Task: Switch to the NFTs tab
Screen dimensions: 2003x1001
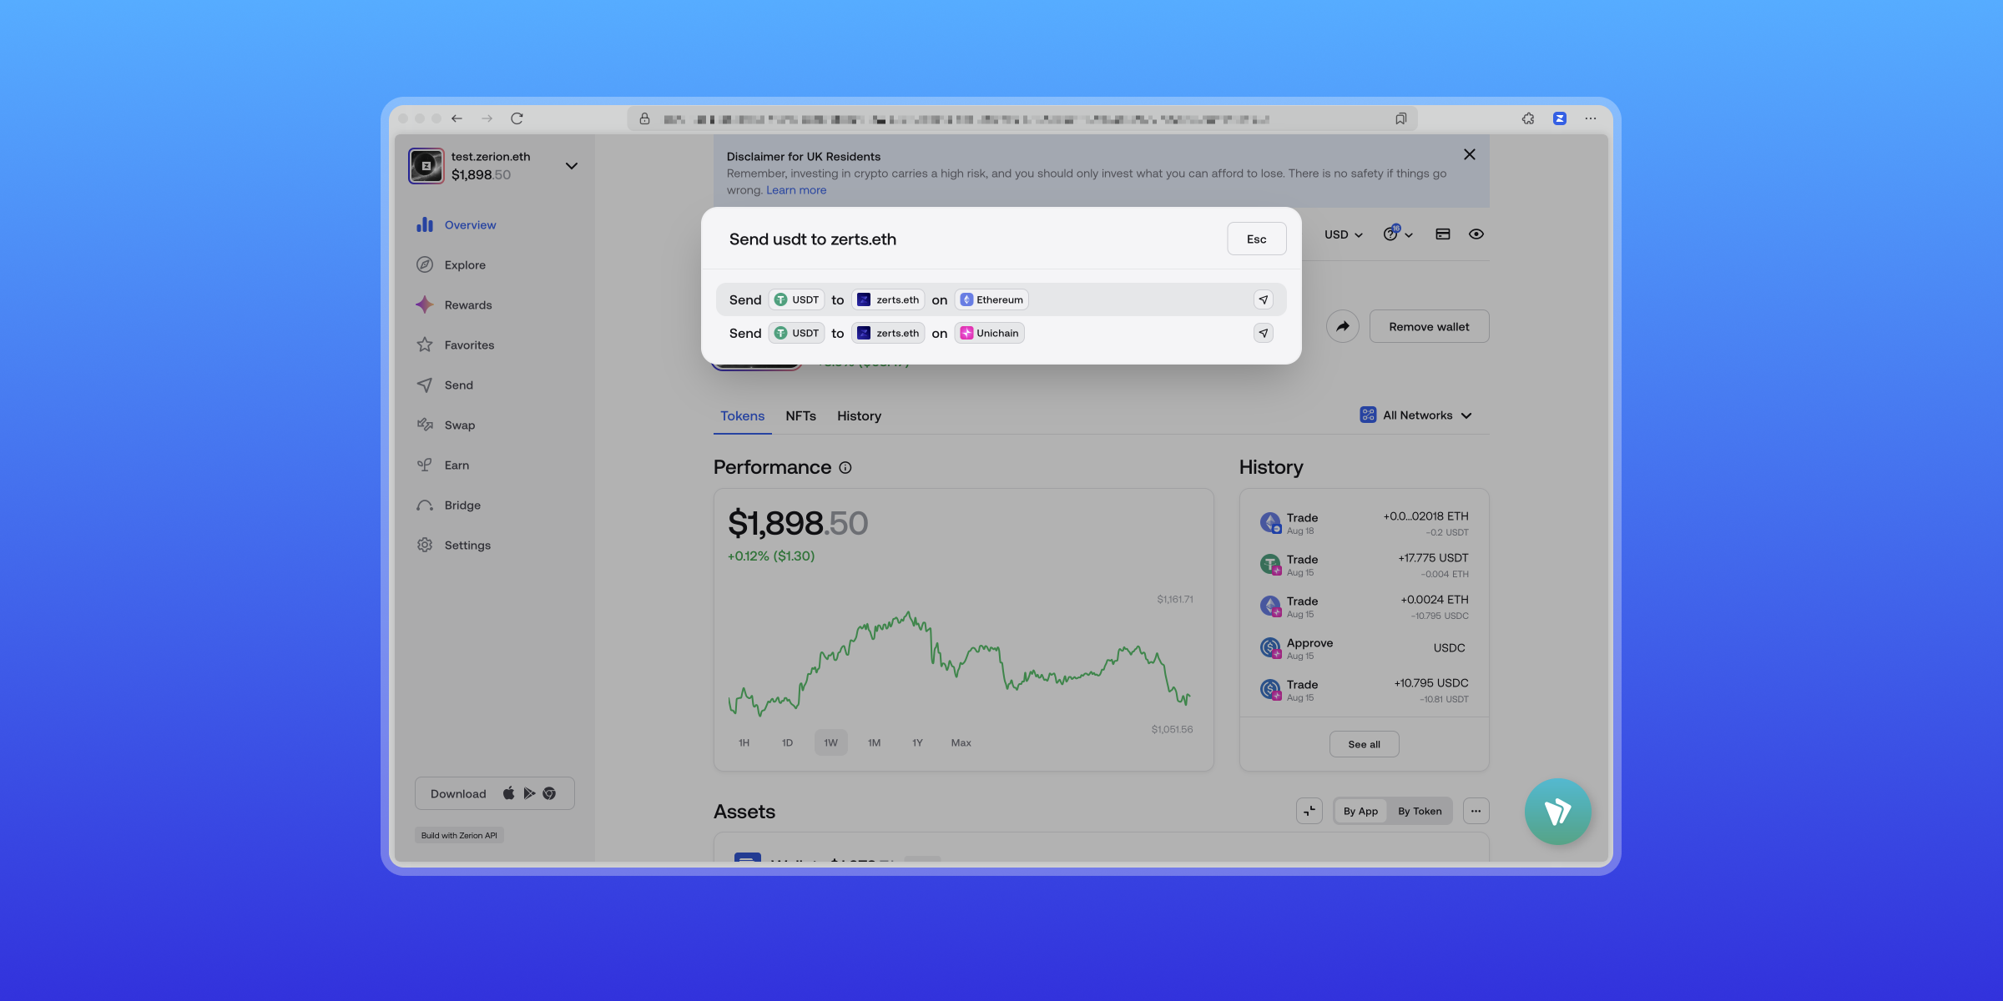Action: coord(800,416)
